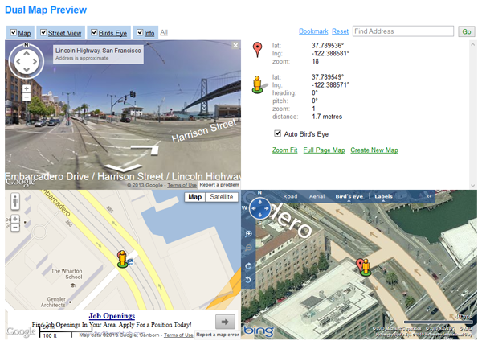Toggle the Street View checkbox
482x345 pixels.
43,32
